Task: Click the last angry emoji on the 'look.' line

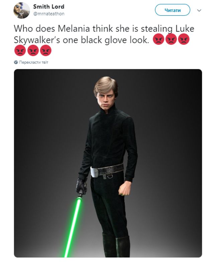Action: click(x=184, y=39)
